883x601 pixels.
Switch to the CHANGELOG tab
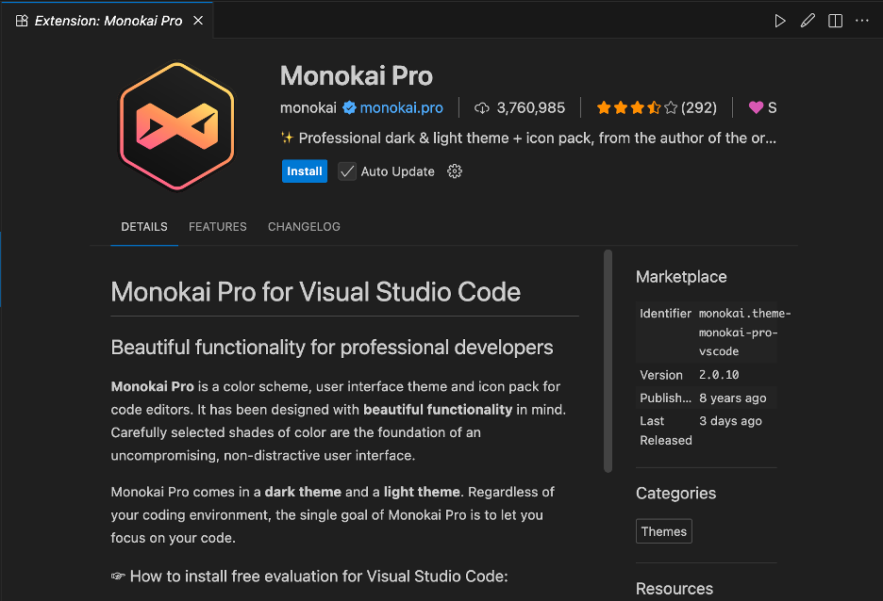point(304,227)
